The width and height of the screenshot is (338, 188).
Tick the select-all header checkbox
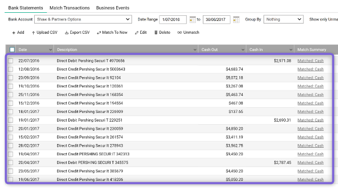[12, 50]
